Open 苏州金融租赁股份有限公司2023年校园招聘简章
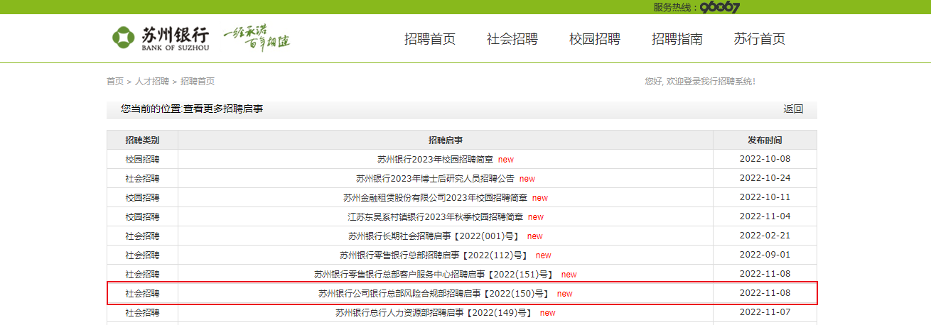 [435, 198]
